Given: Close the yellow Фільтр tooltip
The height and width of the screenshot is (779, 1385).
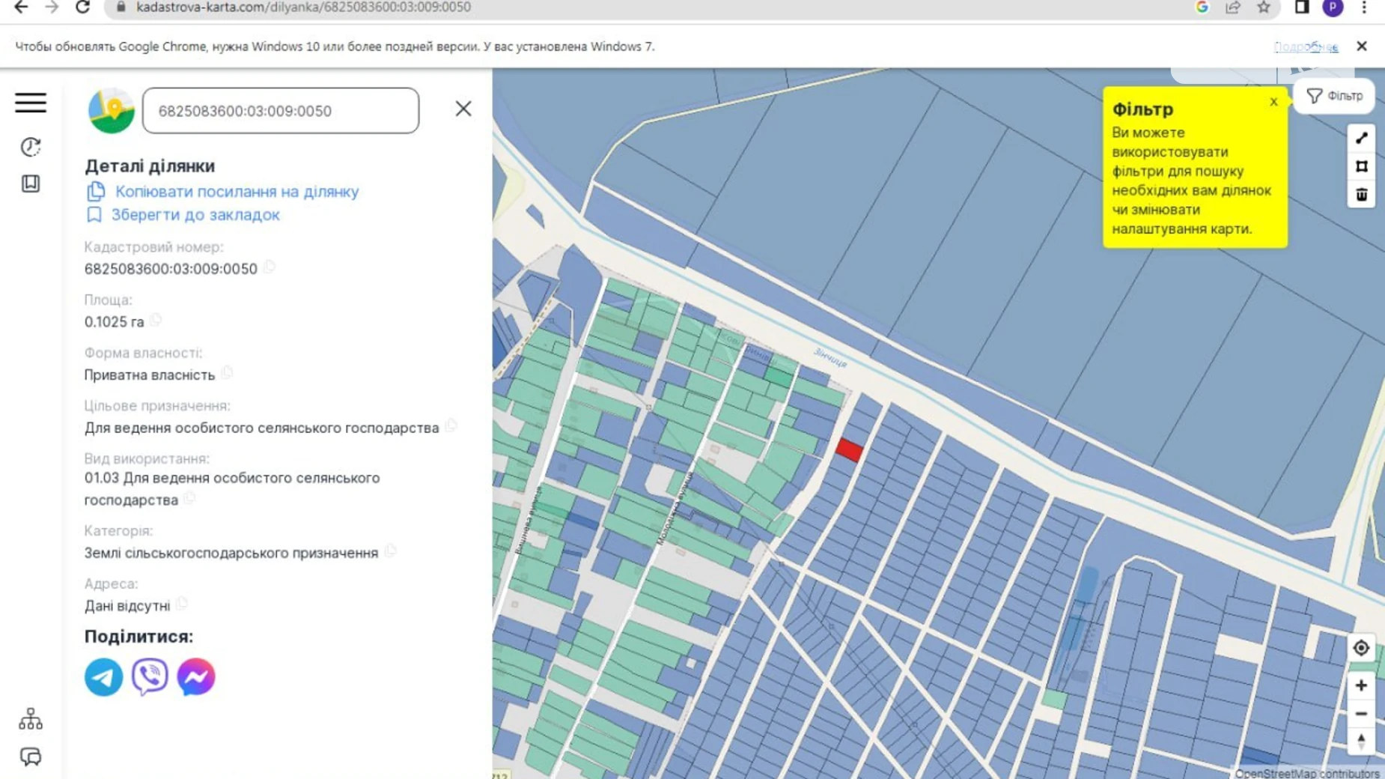Looking at the screenshot, I should point(1273,102).
